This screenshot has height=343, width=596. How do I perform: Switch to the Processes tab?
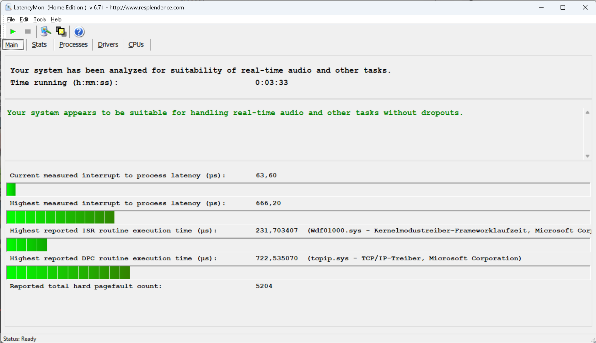point(73,45)
